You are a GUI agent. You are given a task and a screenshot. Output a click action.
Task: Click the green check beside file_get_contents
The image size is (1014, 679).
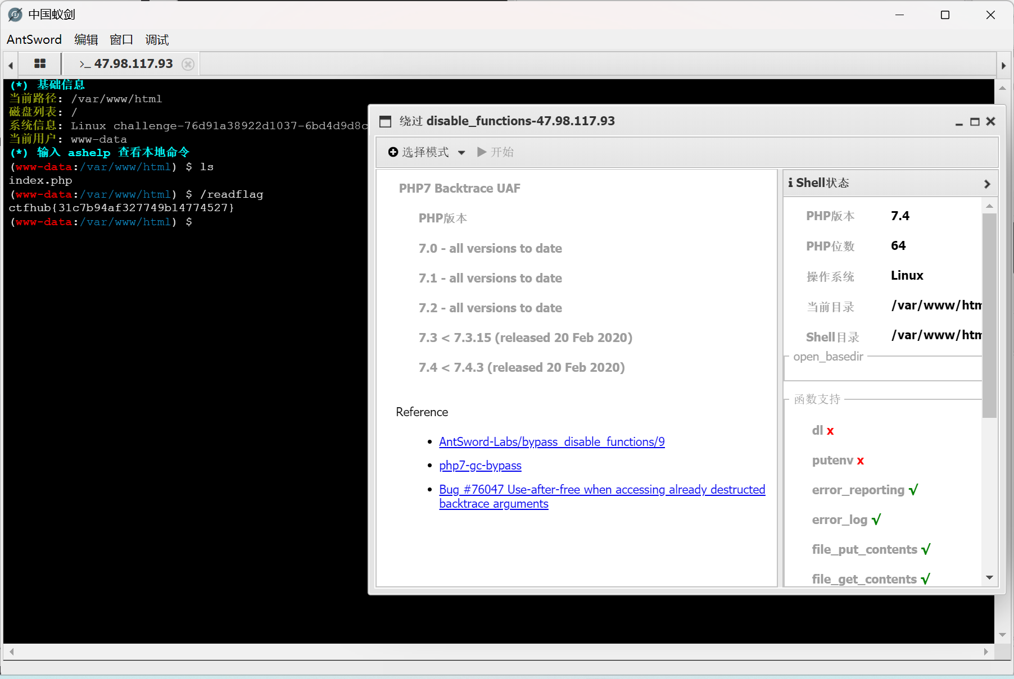click(925, 579)
